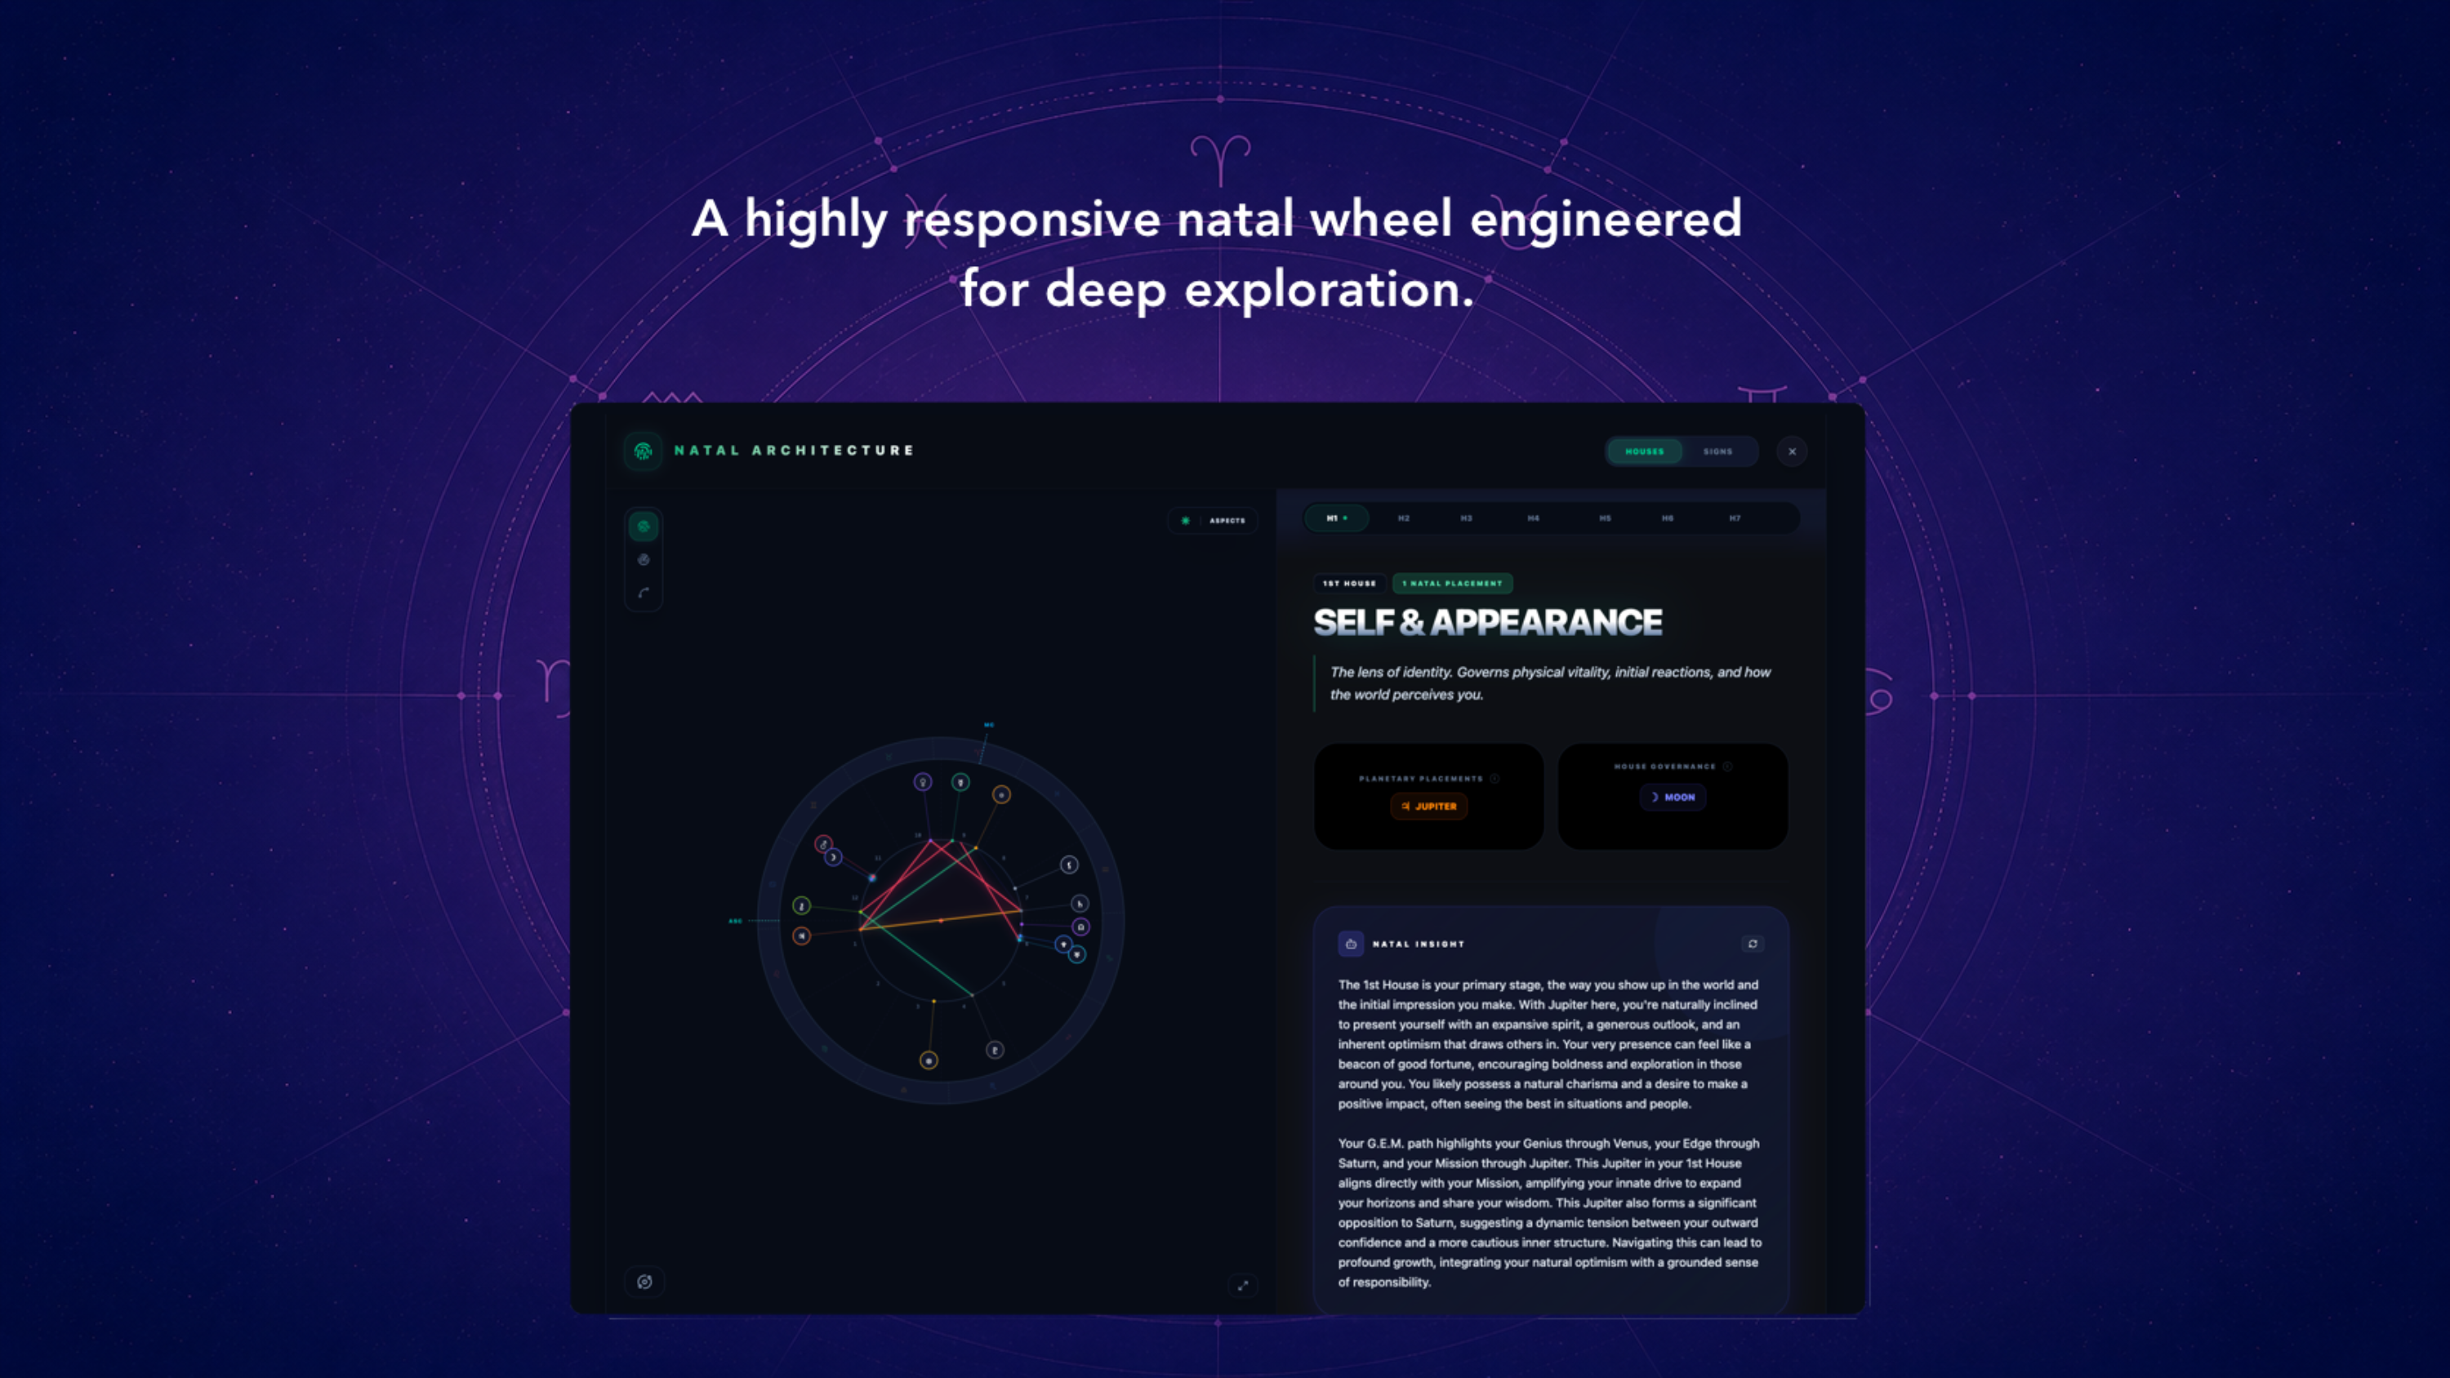Toggle the Aspects overlay on the wheel
The height and width of the screenshot is (1378, 2450).
pyautogui.click(x=1214, y=520)
